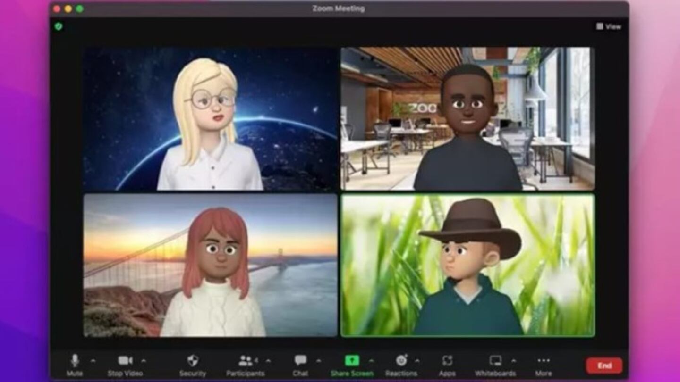Maximize the Zoom Meeting window

pos(79,8)
